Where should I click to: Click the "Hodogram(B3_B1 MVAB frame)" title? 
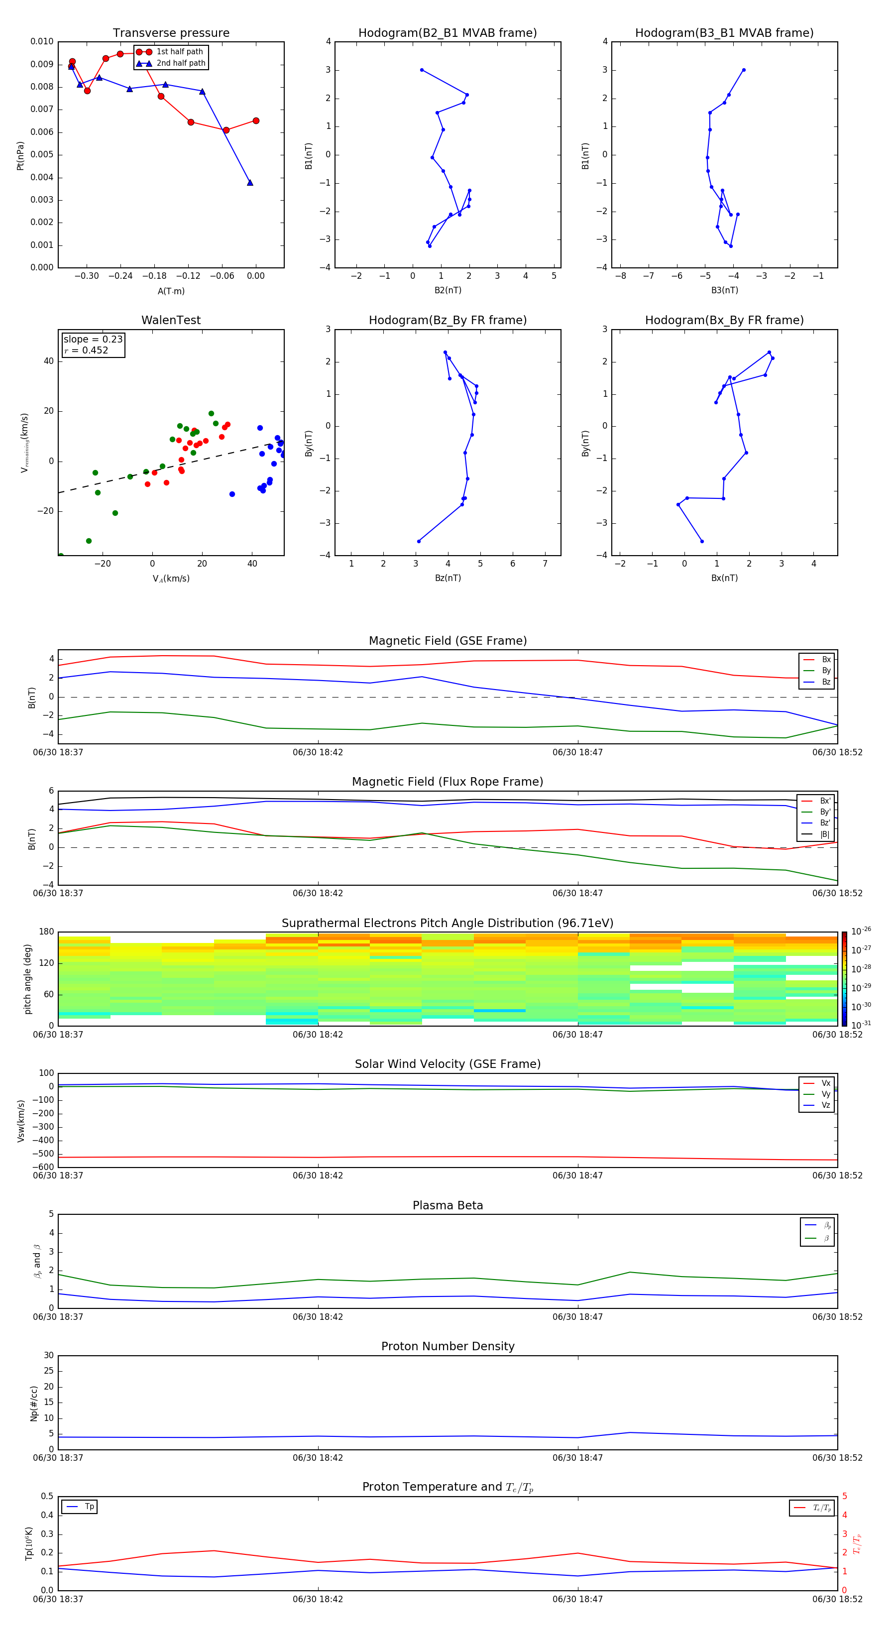tap(724, 32)
